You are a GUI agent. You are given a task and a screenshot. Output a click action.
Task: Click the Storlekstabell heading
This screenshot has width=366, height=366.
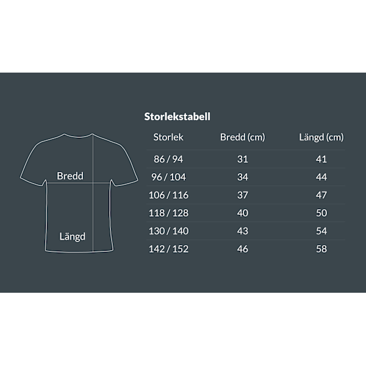pyautogui.click(x=177, y=116)
